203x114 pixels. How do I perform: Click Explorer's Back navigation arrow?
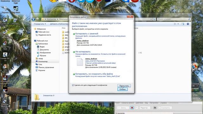pyautogui.click(x=33, y=19)
